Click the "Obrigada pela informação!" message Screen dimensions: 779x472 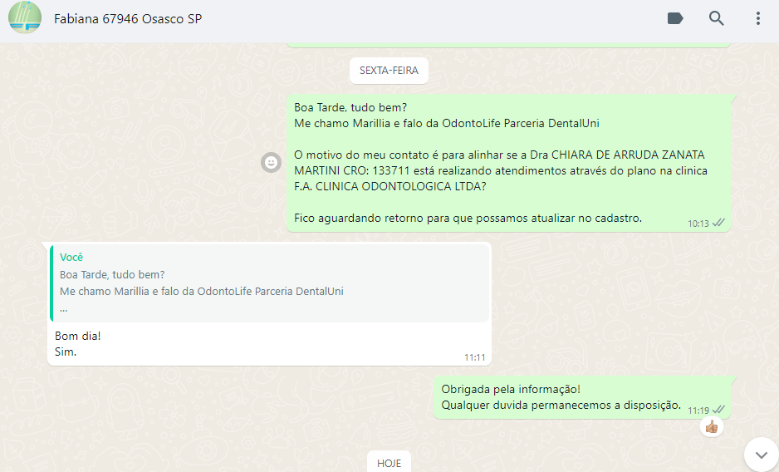pos(511,389)
